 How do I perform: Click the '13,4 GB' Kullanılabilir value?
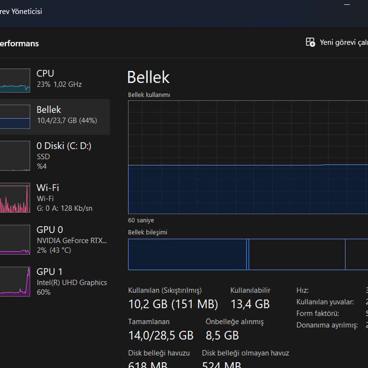click(250, 304)
